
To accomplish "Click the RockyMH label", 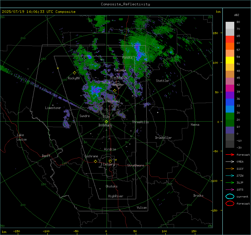I will 74,78.
